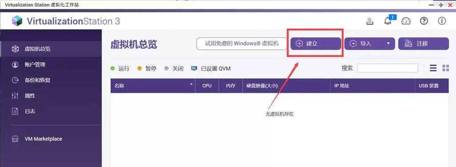The width and height of the screenshot is (456, 167).
Task: Click the 名称 sort arrow indicator
Action: point(191,84)
